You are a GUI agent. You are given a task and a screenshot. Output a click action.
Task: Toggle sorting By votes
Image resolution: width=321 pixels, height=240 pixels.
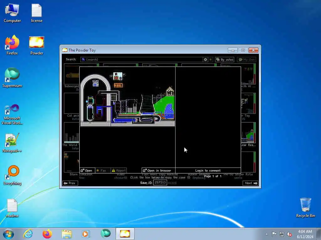click(x=224, y=59)
